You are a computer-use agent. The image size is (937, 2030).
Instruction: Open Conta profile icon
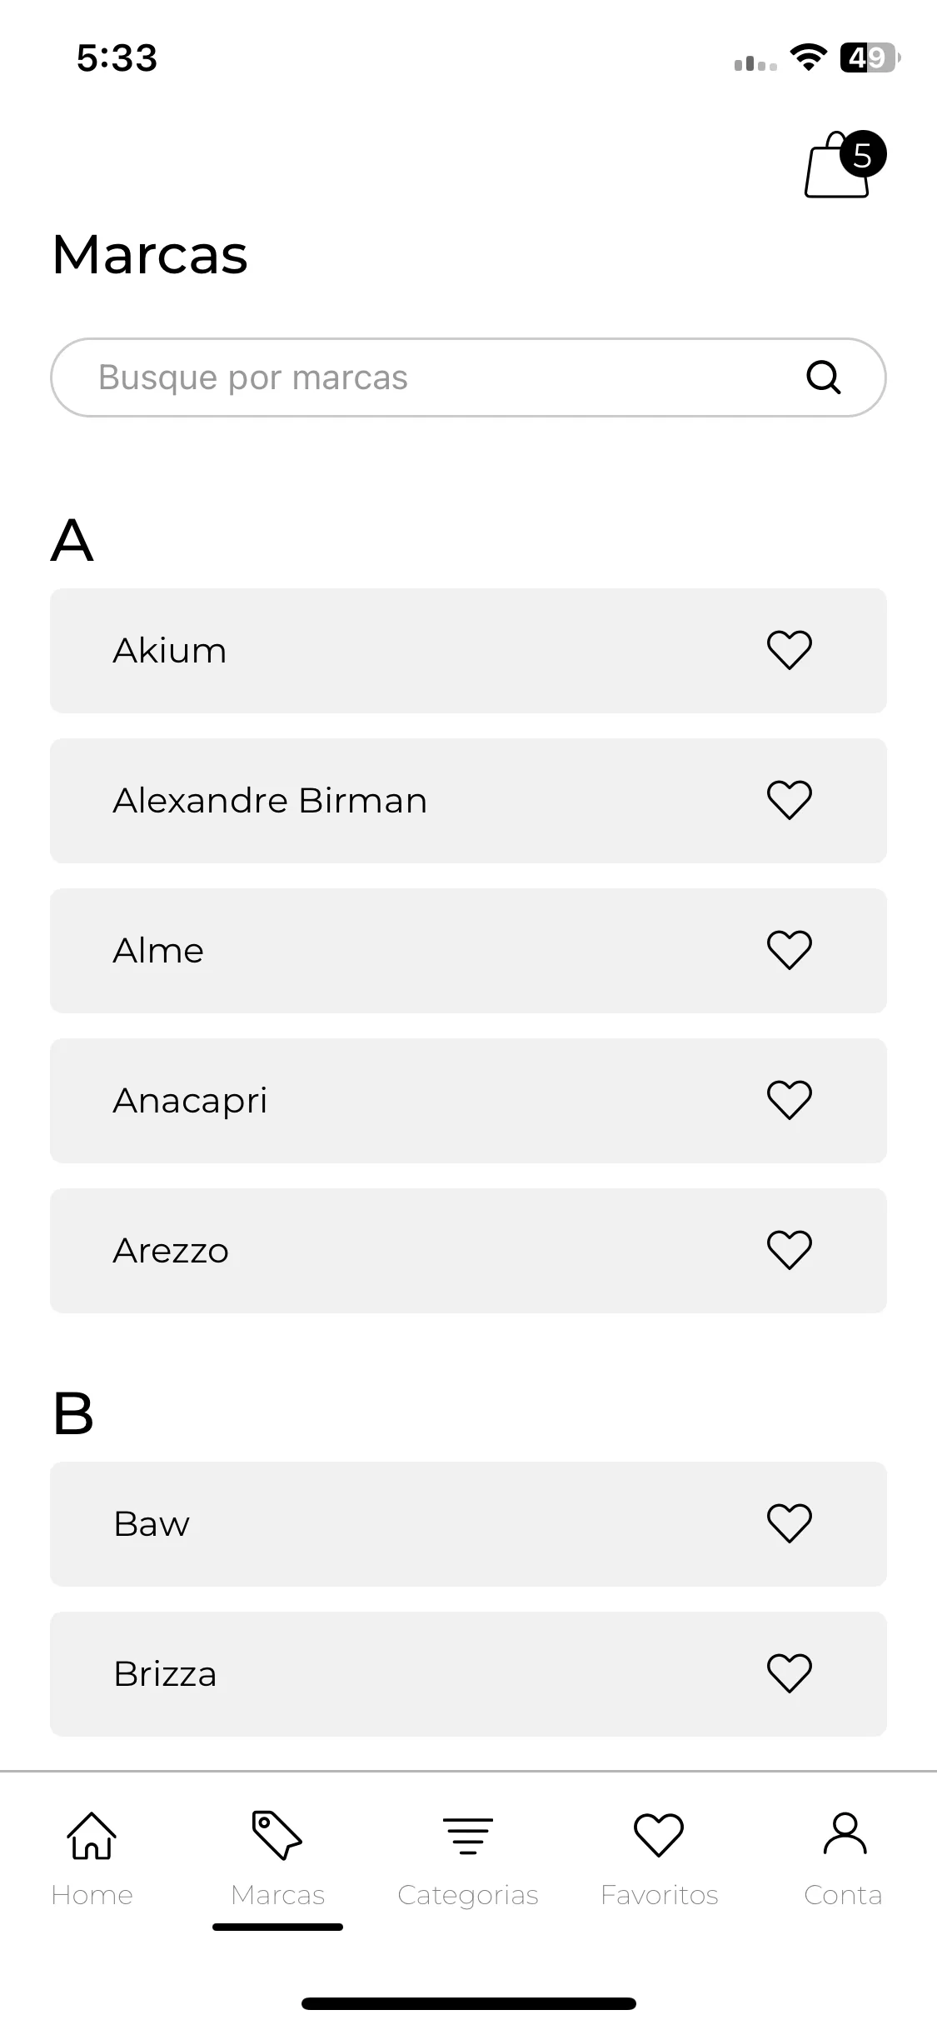click(845, 1833)
